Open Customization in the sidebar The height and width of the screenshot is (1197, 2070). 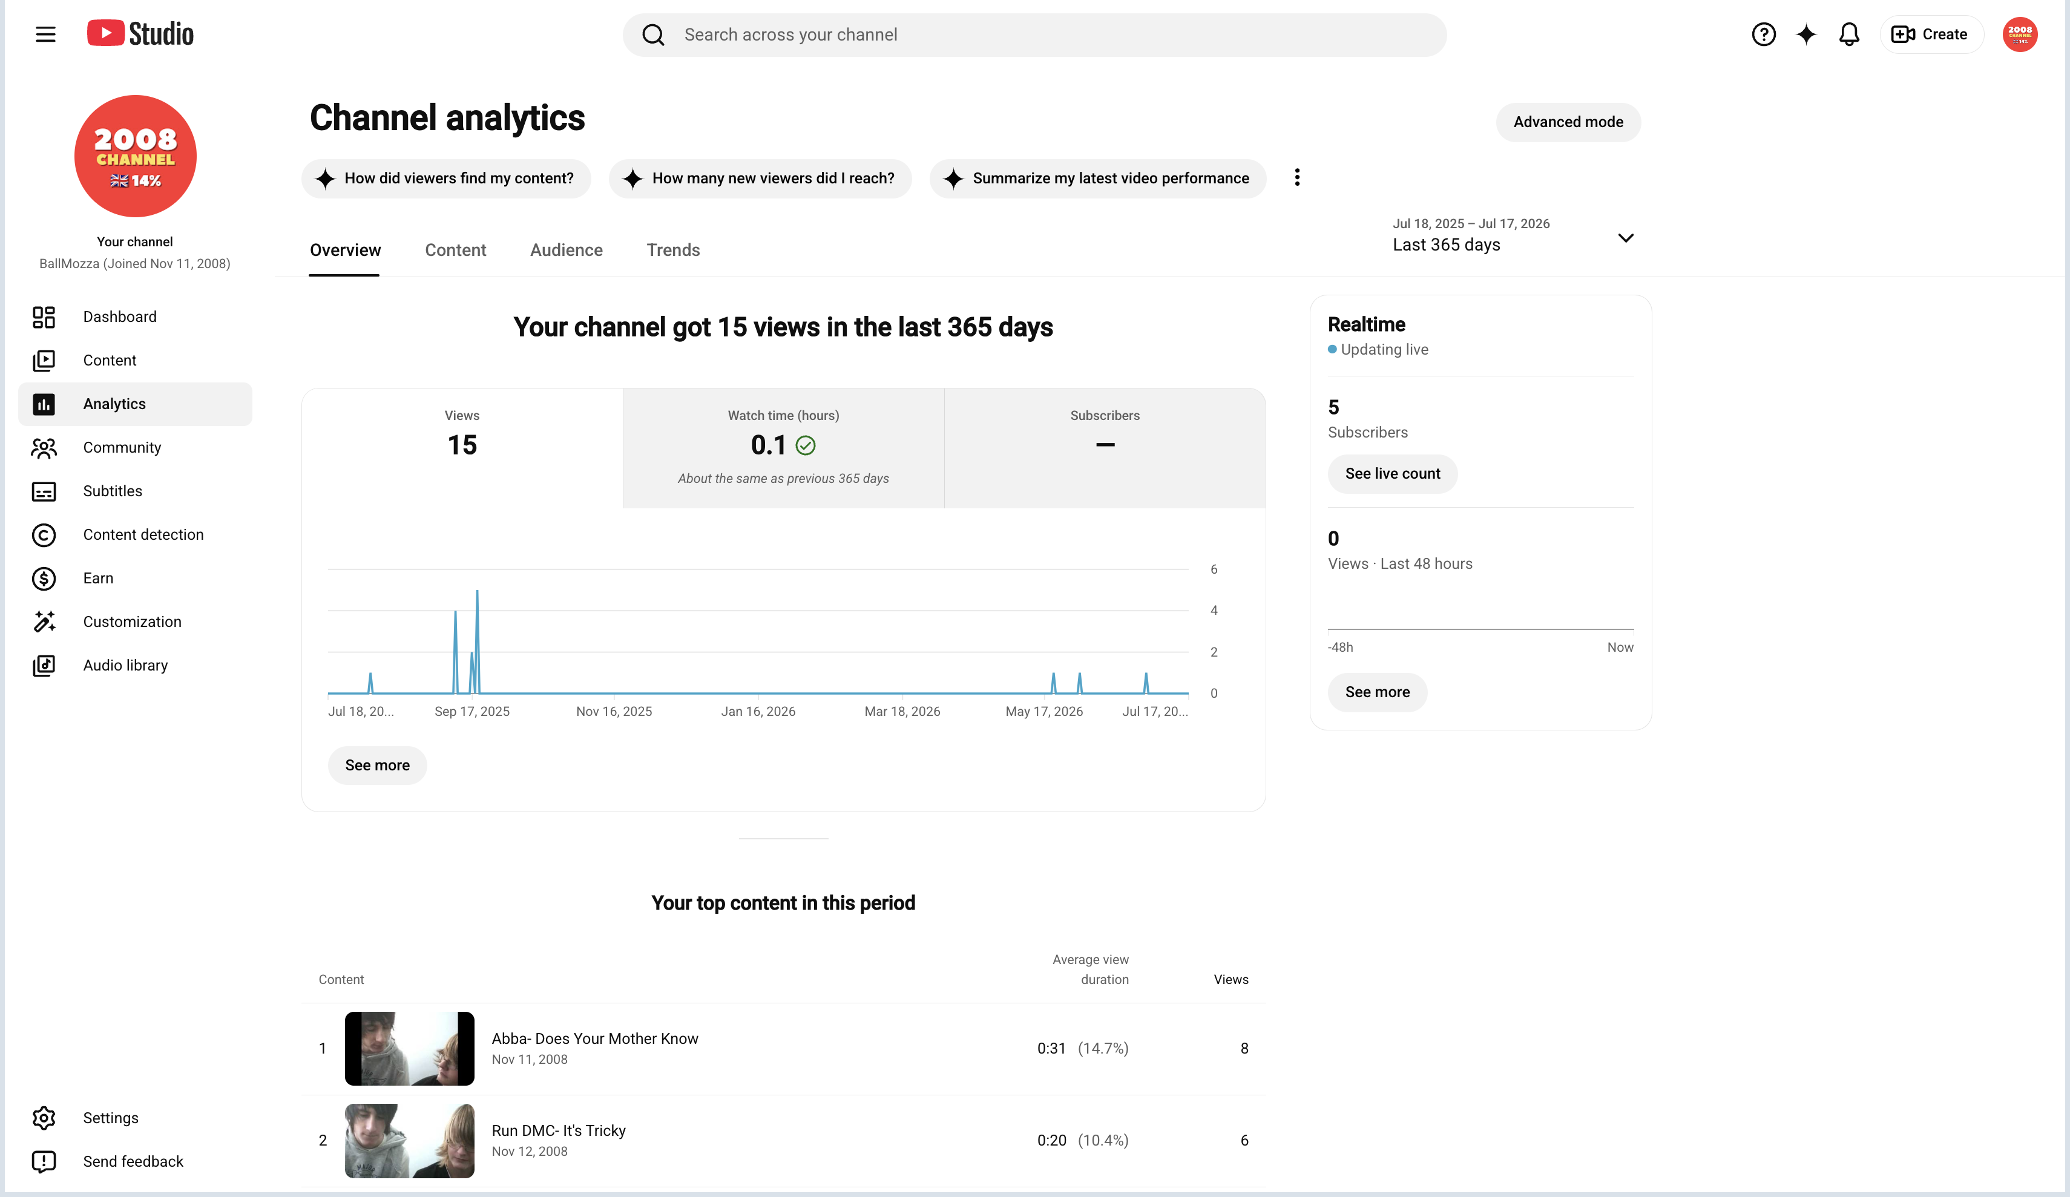(136, 622)
